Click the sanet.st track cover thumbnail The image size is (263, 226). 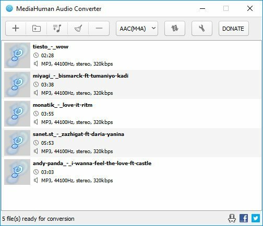(17, 143)
